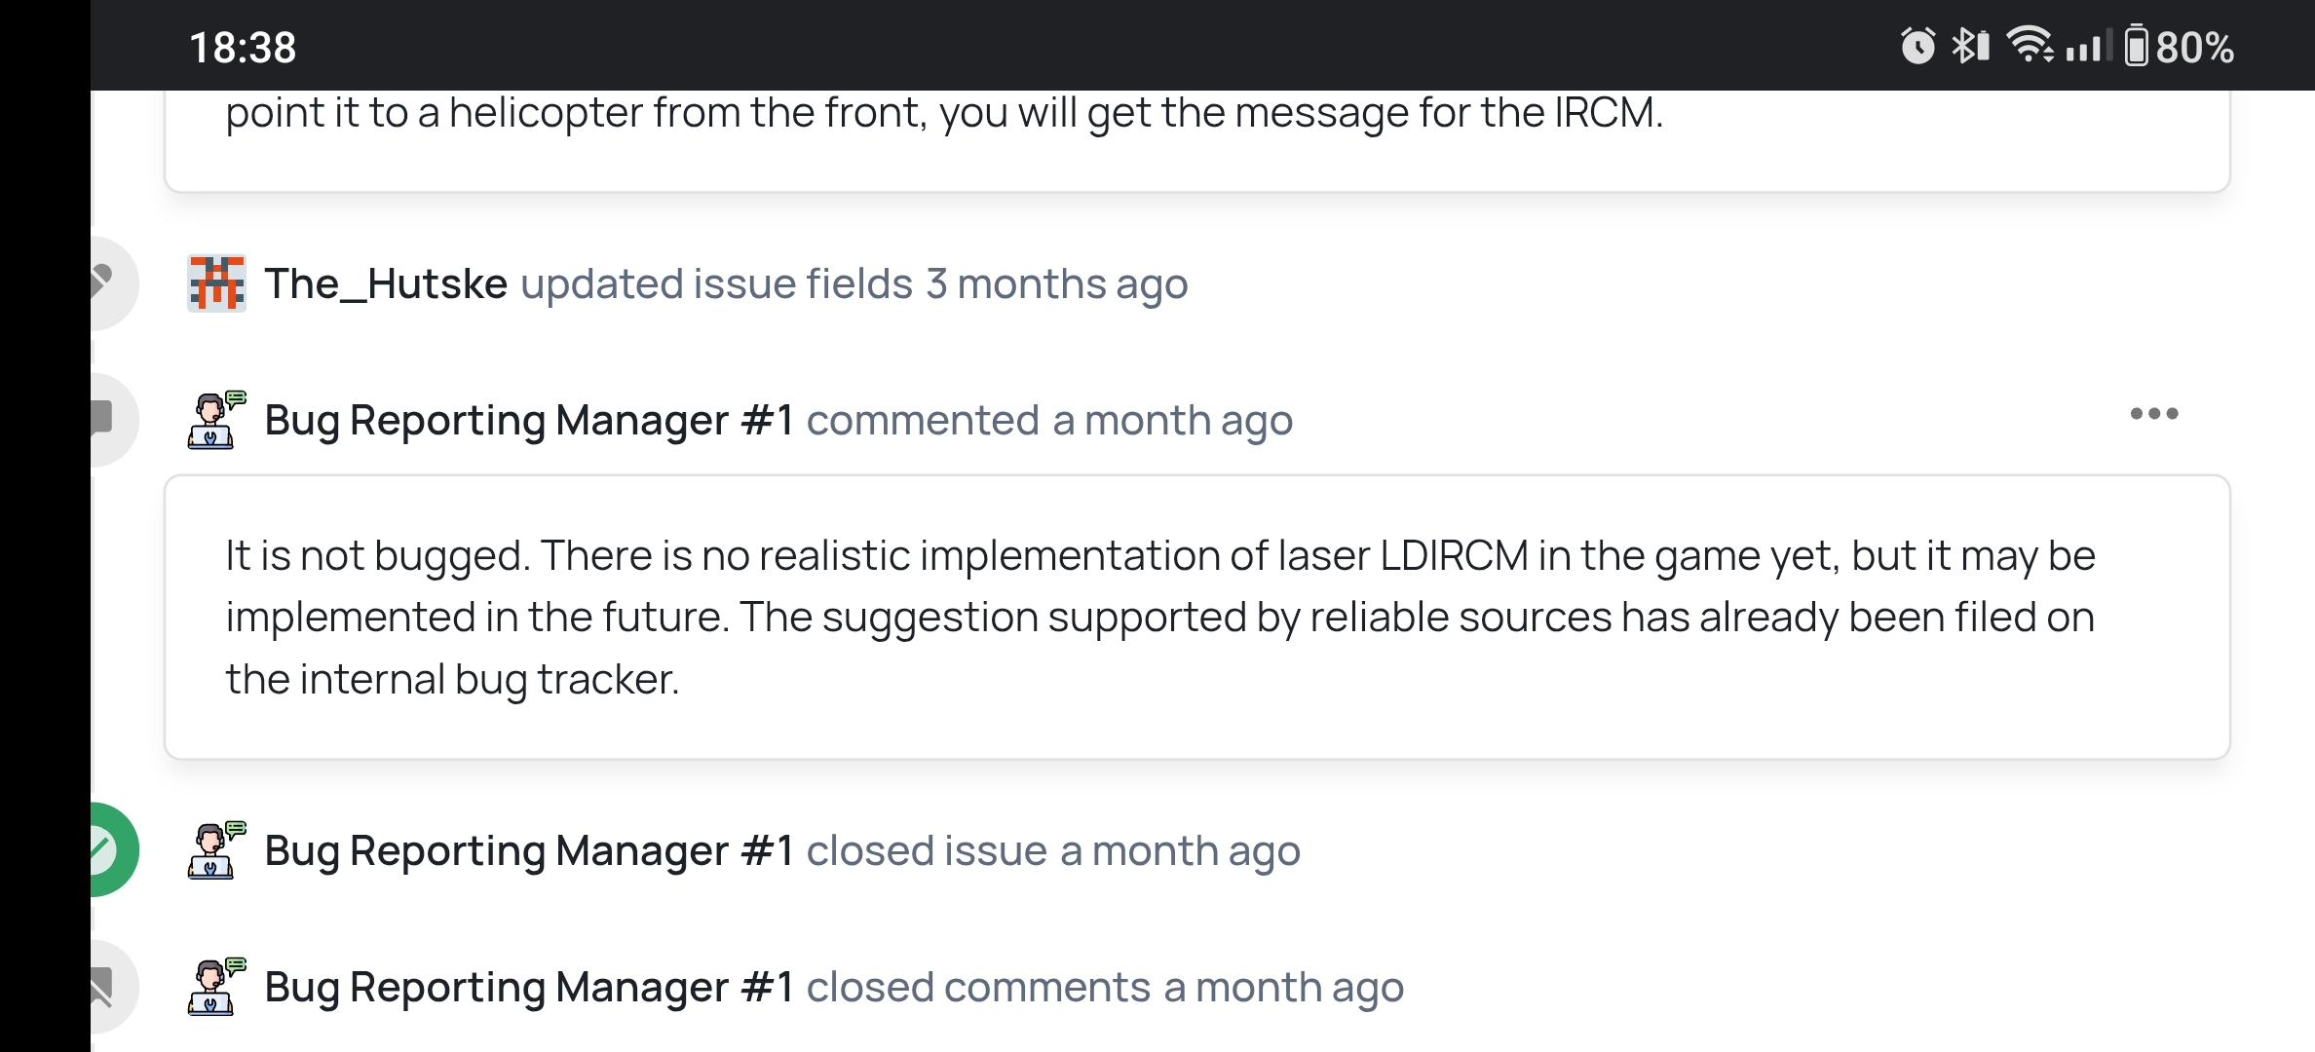Click the comment bubble timeline icon
Screen dimensions: 2315x1052
click(x=101, y=419)
